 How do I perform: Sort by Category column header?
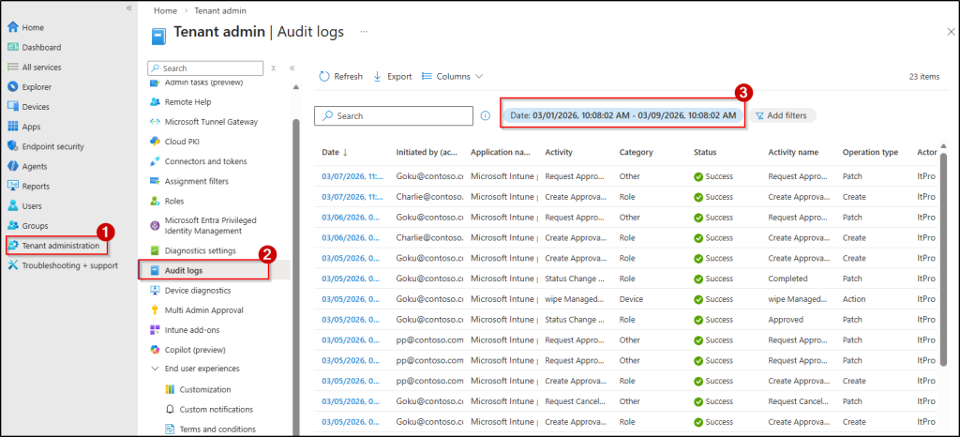pos(637,153)
